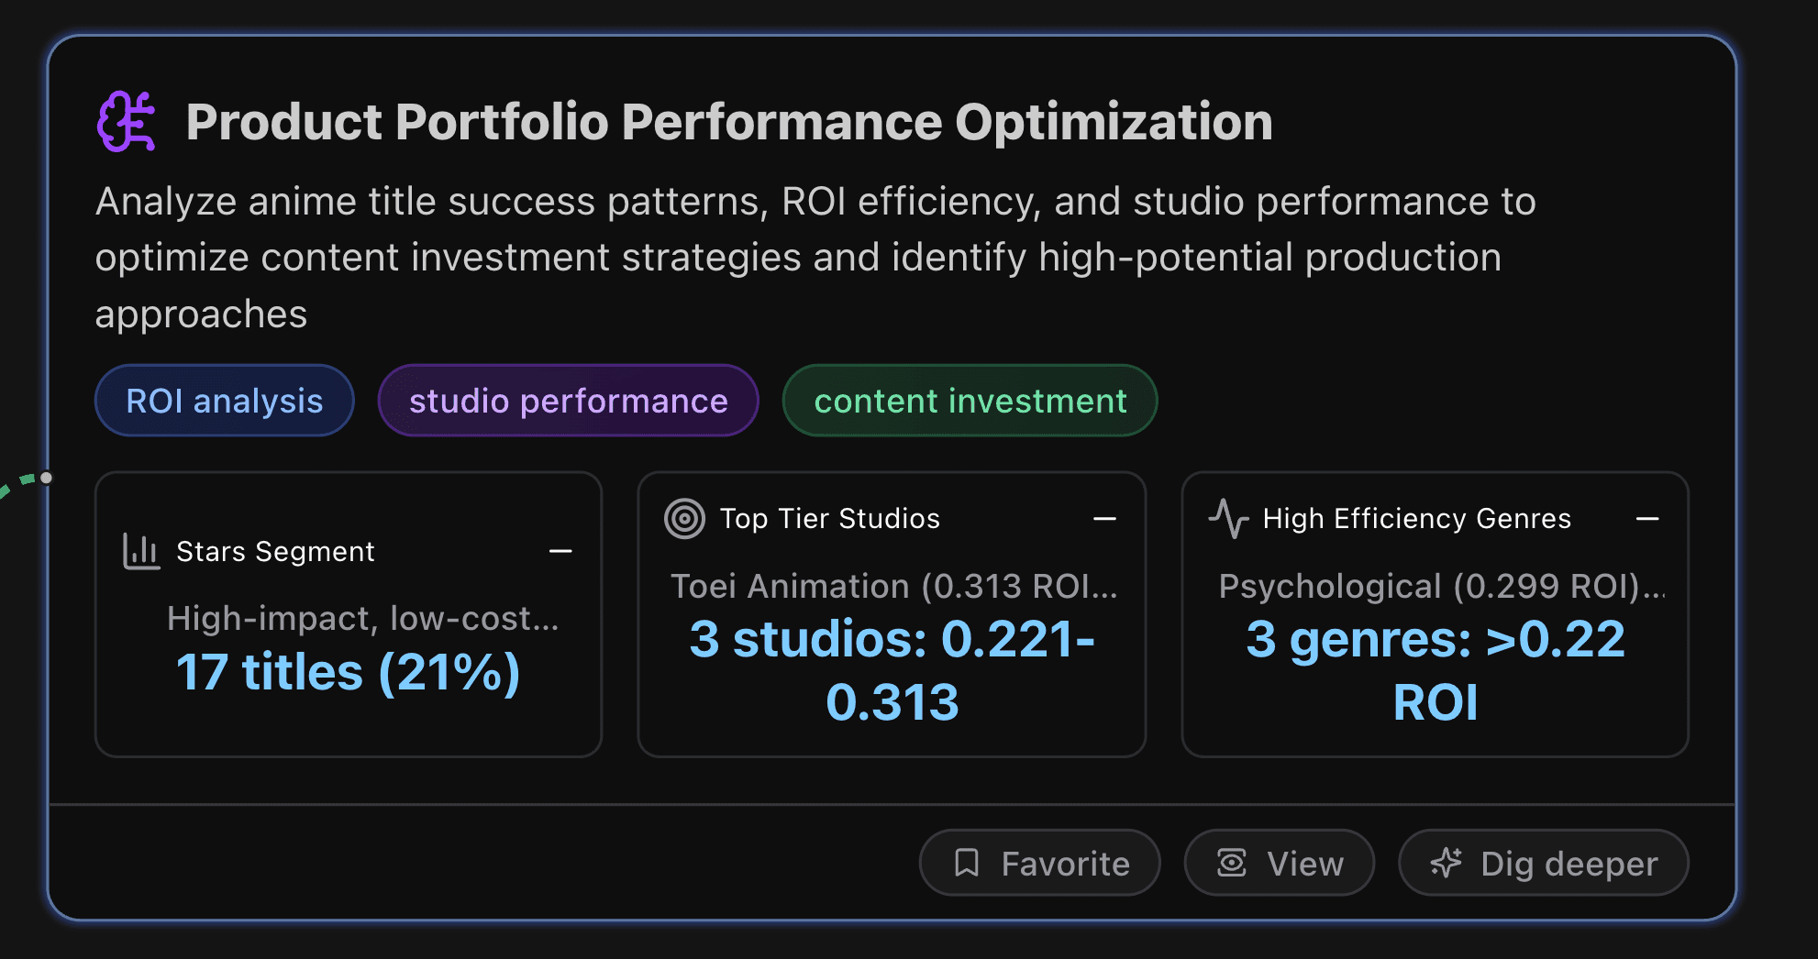Image resolution: width=1818 pixels, height=959 pixels.
Task: Select the studio performance tag
Action: [x=568, y=400]
